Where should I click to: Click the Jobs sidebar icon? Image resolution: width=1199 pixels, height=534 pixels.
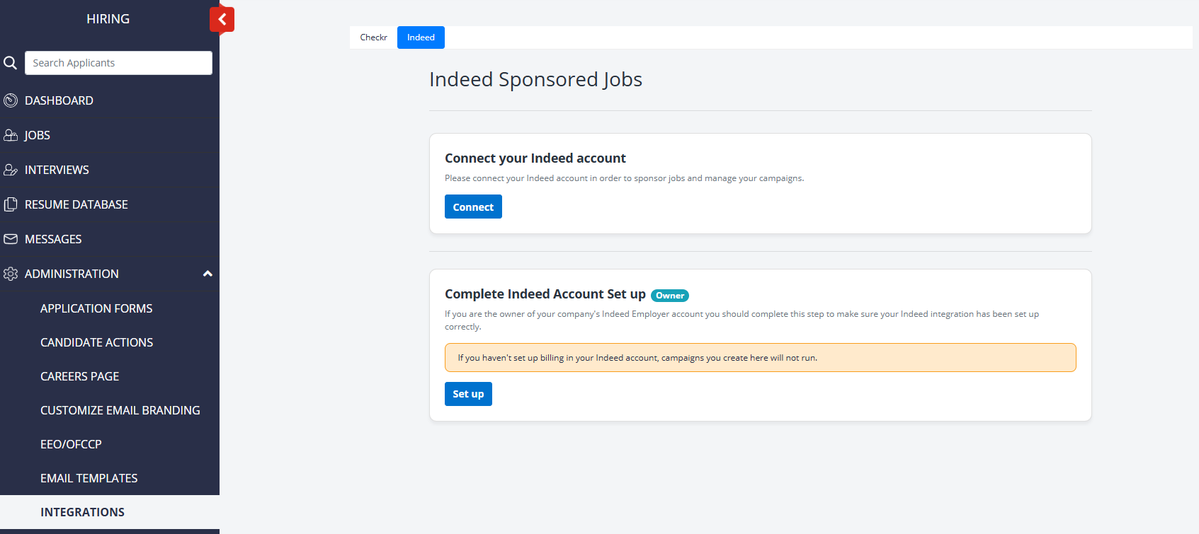point(11,135)
